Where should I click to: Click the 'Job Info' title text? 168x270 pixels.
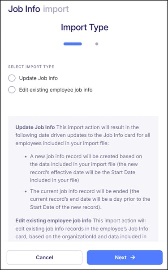24,9
